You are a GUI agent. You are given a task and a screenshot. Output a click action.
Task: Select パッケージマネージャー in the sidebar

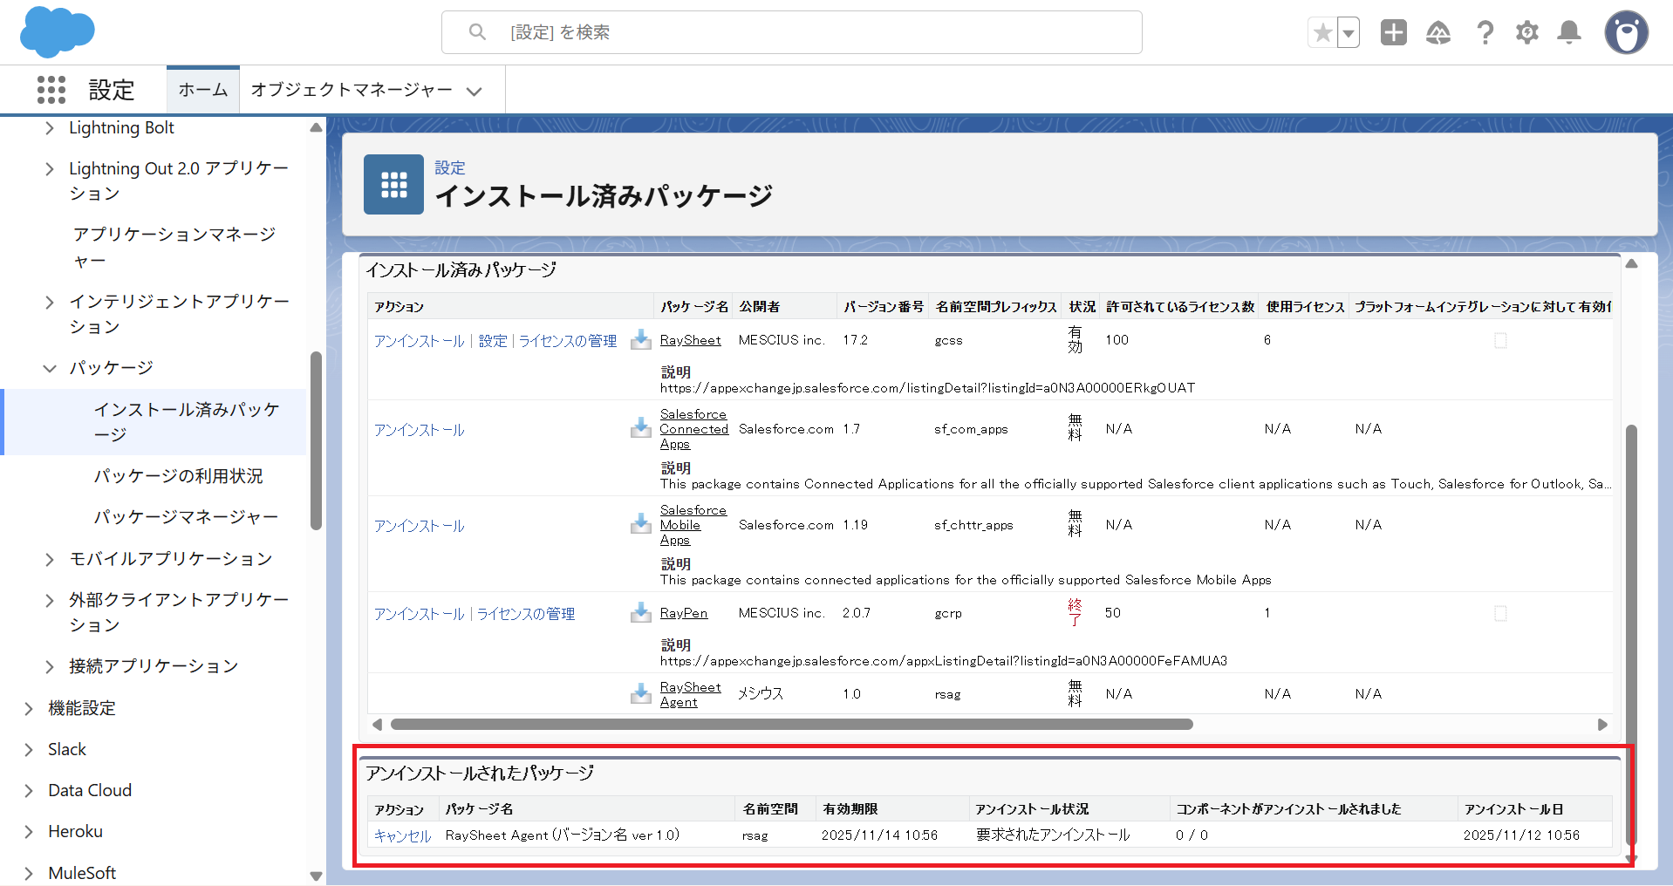click(186, 517)
